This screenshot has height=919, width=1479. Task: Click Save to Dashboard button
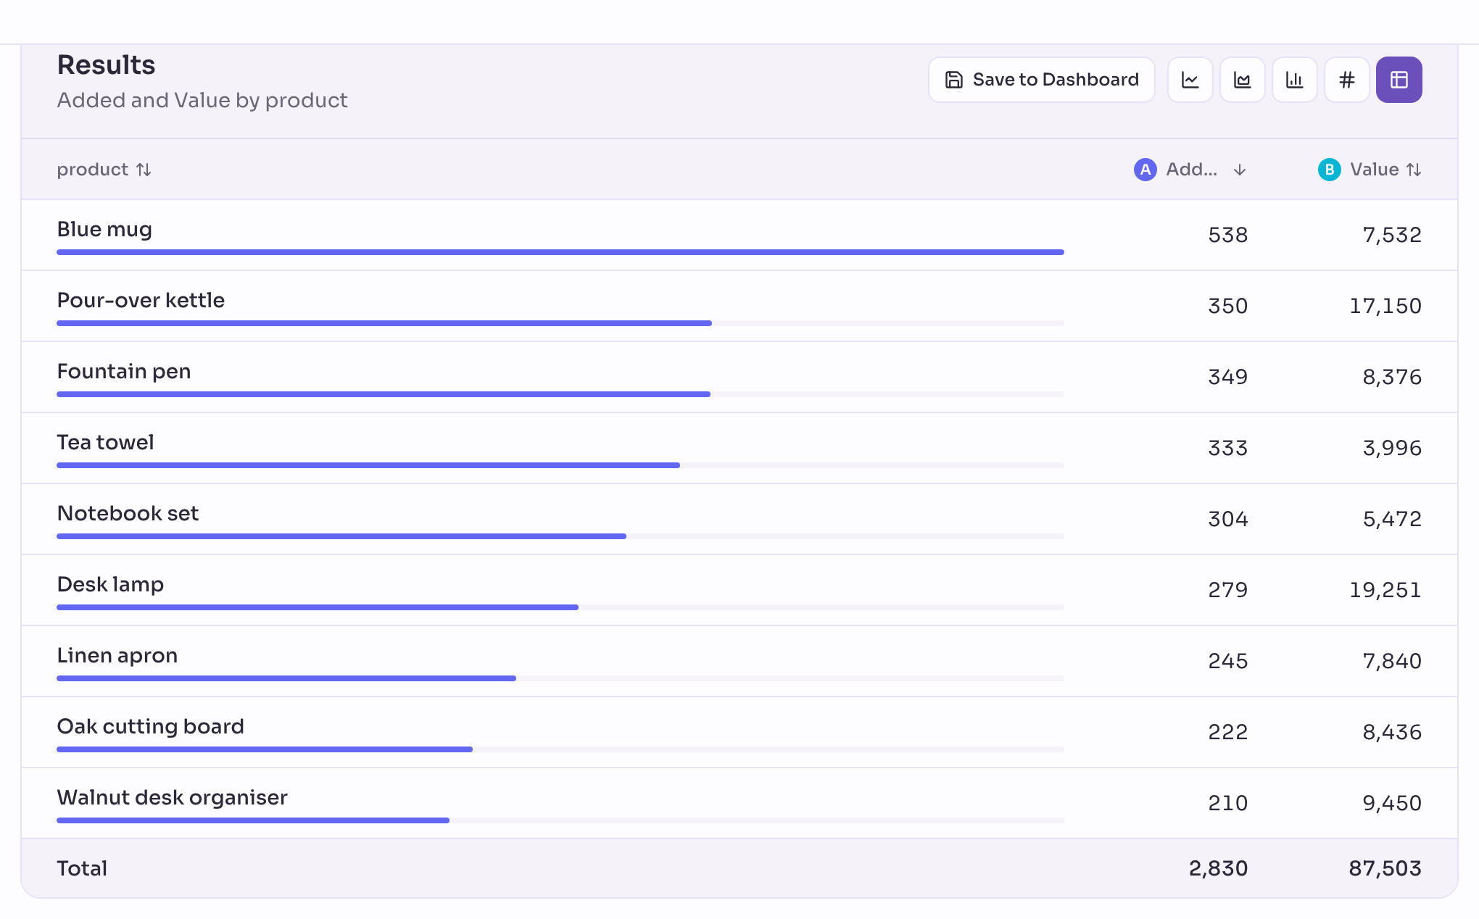(x=1041, y=80)
